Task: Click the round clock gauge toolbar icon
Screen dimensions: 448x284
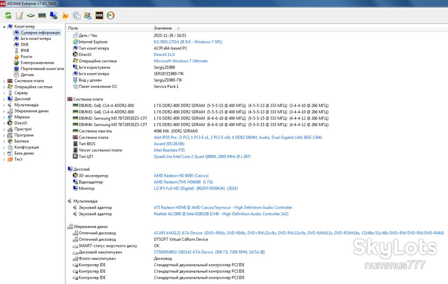Action: point(111,15)
